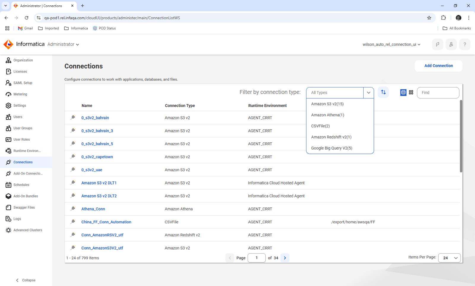
Task: Reload the browser page
Action: (26, 18)
